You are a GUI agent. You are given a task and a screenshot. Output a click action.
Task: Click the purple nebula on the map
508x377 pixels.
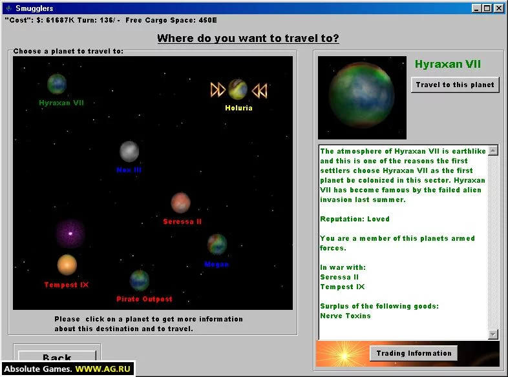(70, 233)
